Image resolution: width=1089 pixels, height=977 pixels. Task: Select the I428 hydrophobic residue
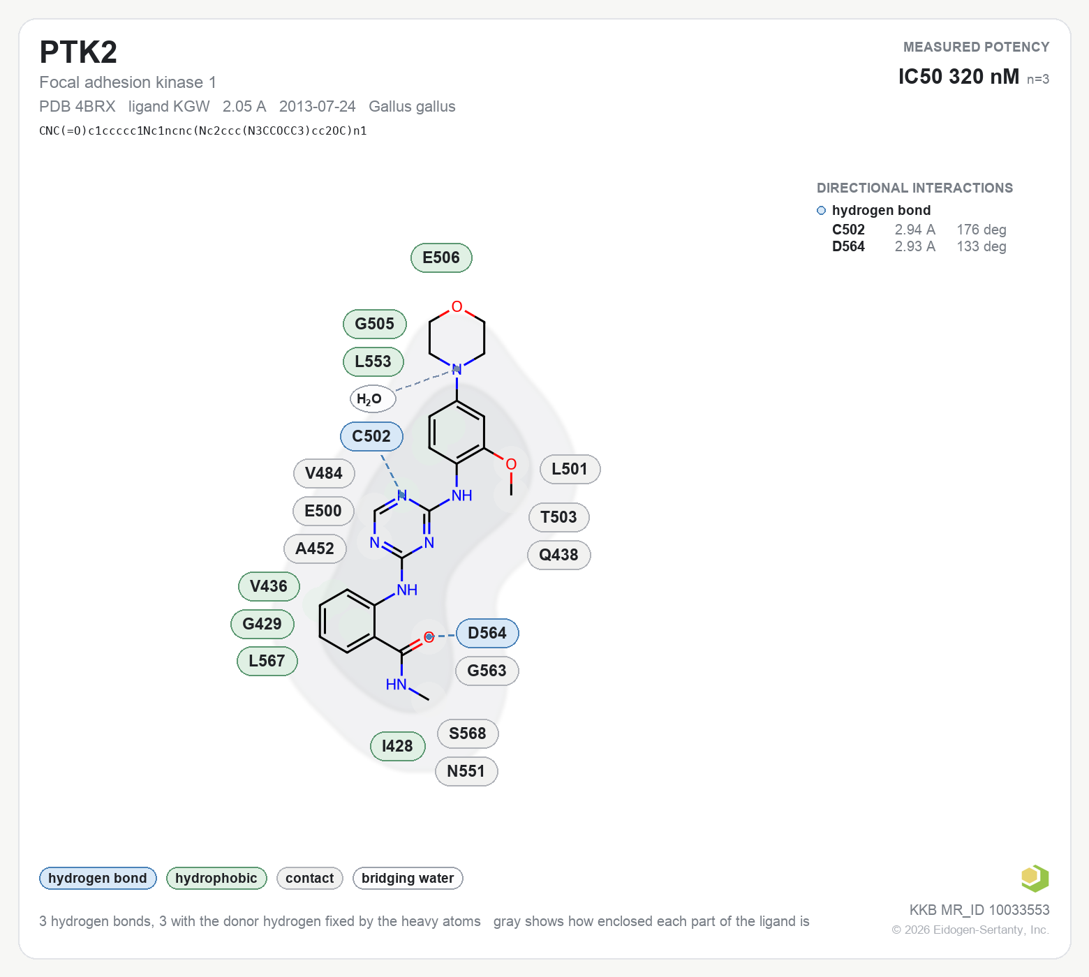(x=398, y=746)
